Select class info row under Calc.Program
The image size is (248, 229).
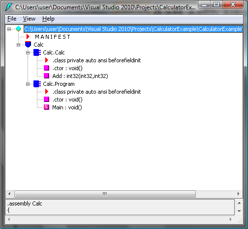click(x=96, y=92)
